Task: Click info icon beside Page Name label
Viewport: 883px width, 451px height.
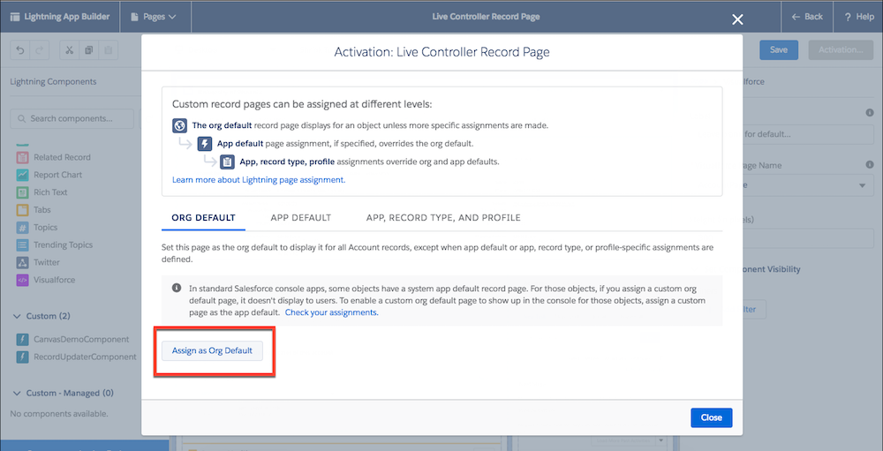Action: tap(869, 165)
